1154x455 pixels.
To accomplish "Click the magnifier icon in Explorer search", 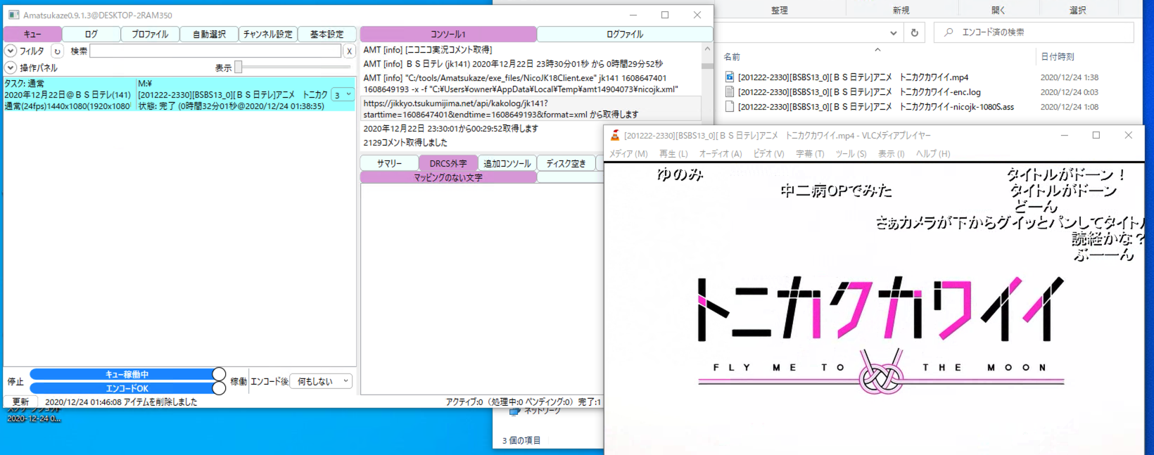I will click(x=949, y=32).
